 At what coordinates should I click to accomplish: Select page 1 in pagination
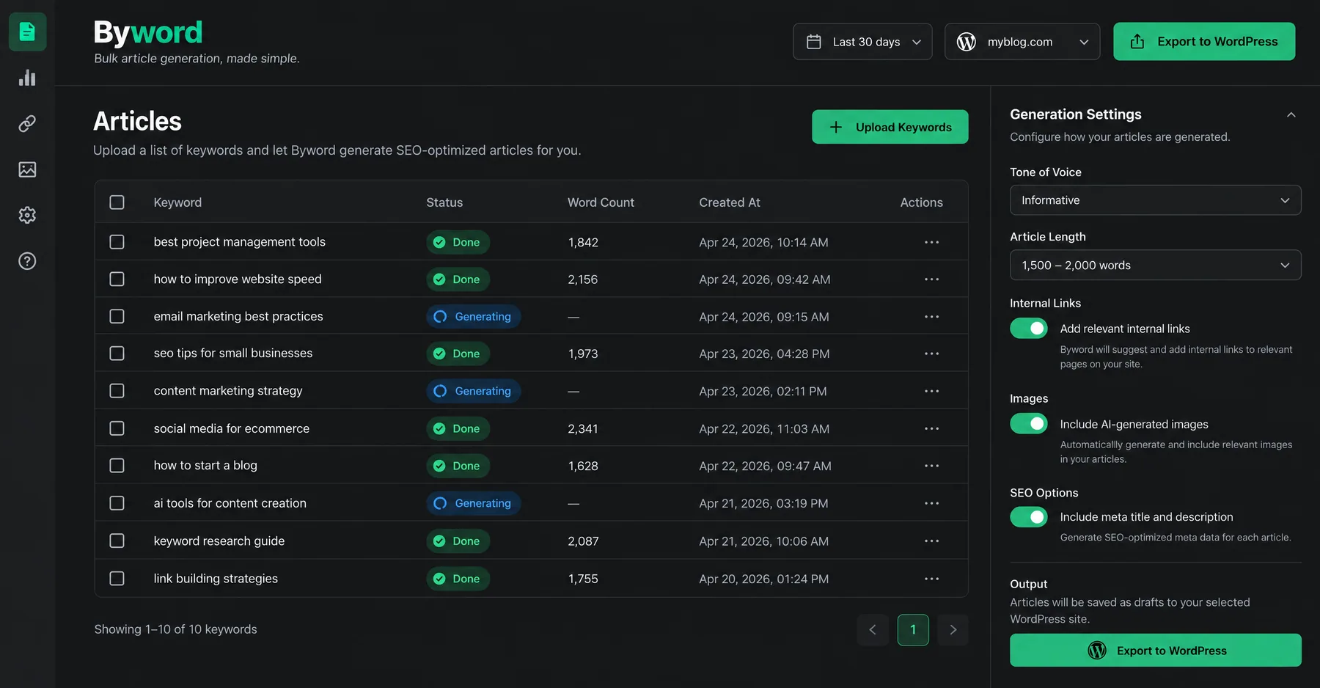tap(913, 630)
